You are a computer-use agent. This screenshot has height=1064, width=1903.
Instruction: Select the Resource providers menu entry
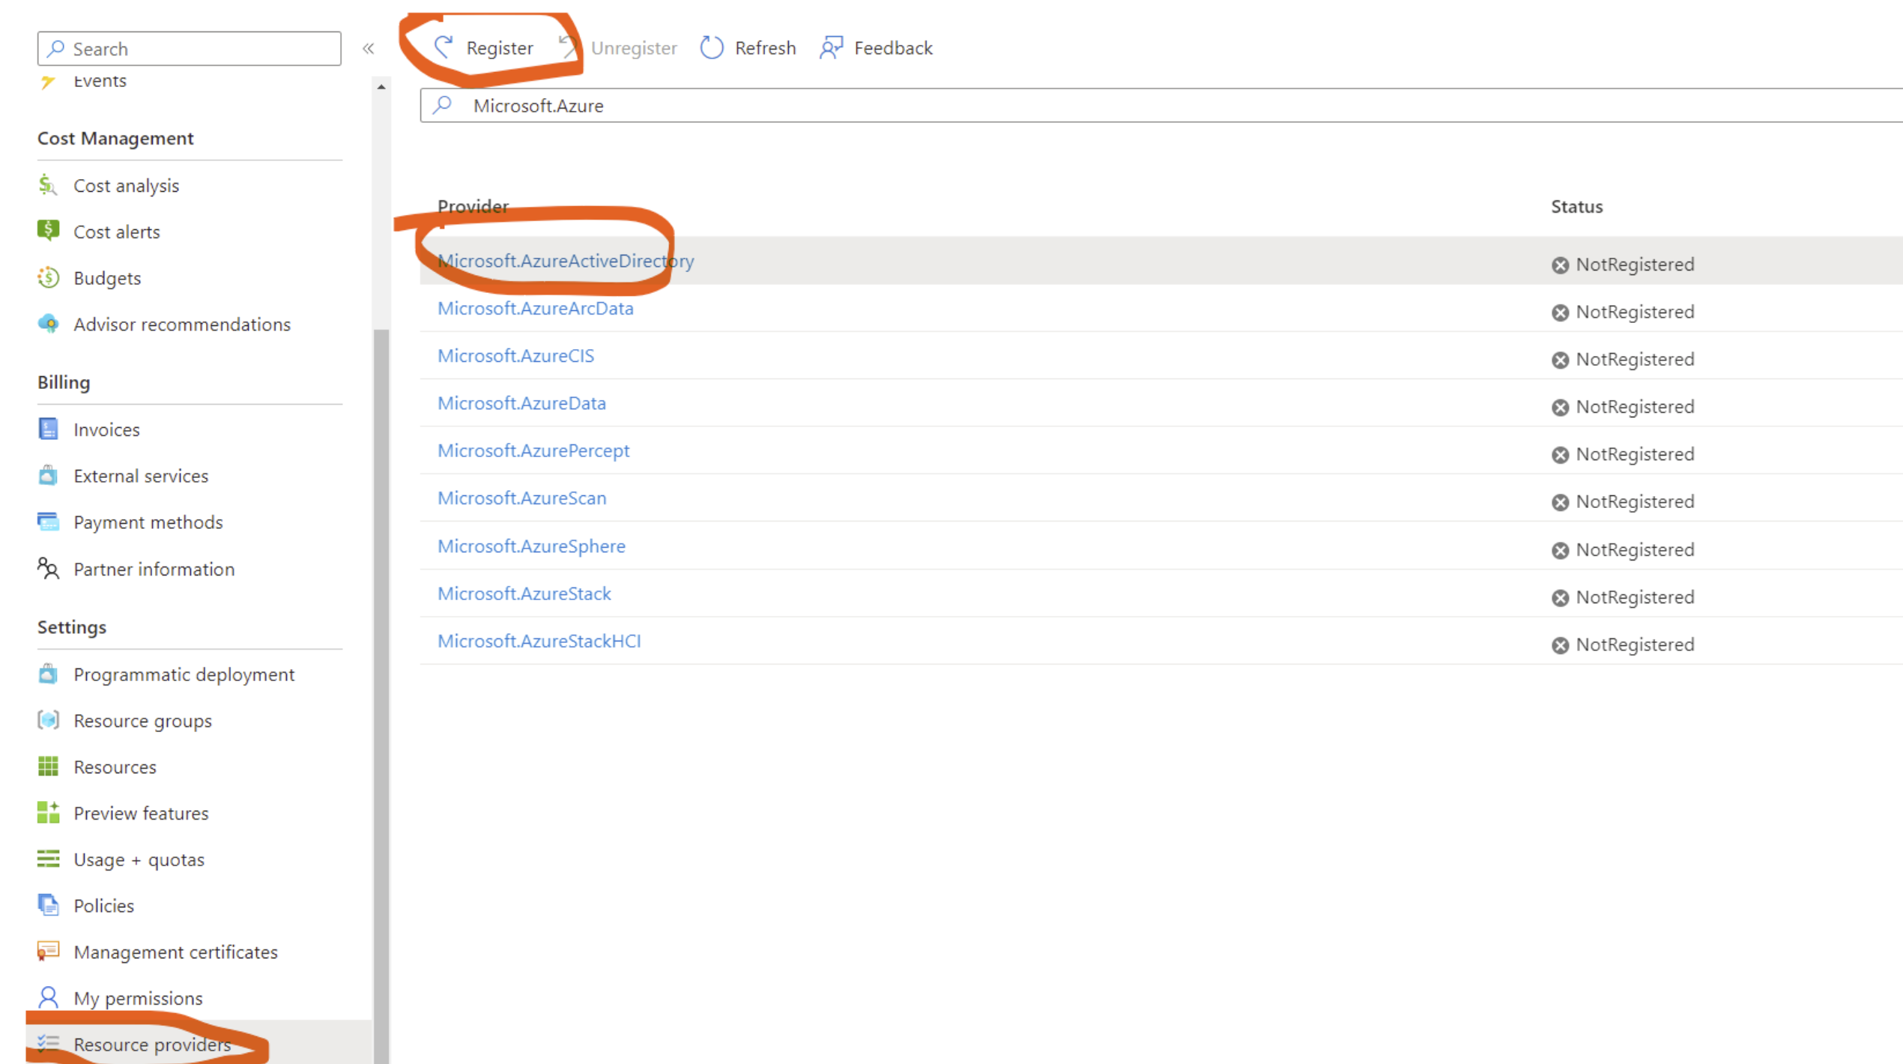[152, 1045]
